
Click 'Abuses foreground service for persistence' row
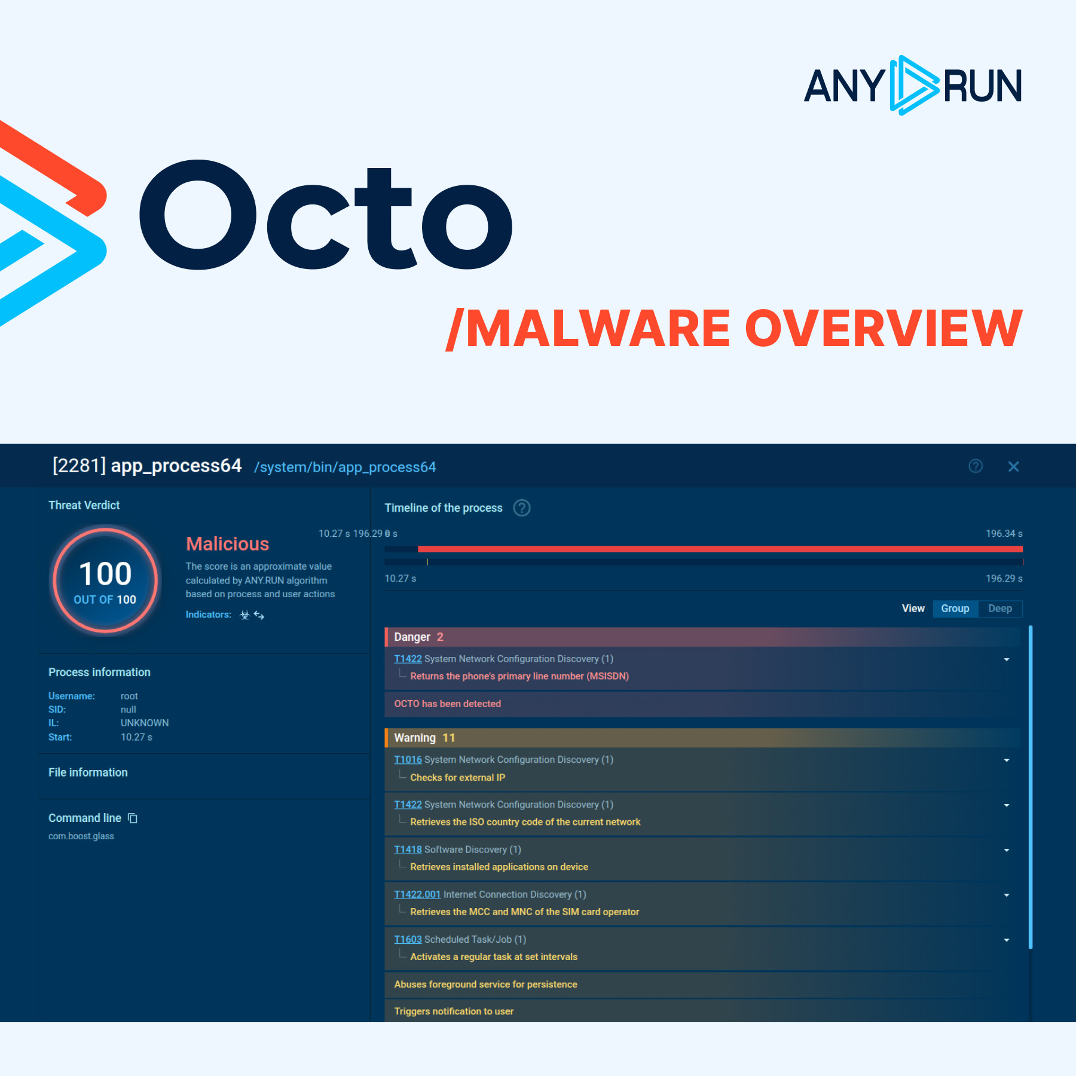(x=702, y=985)
